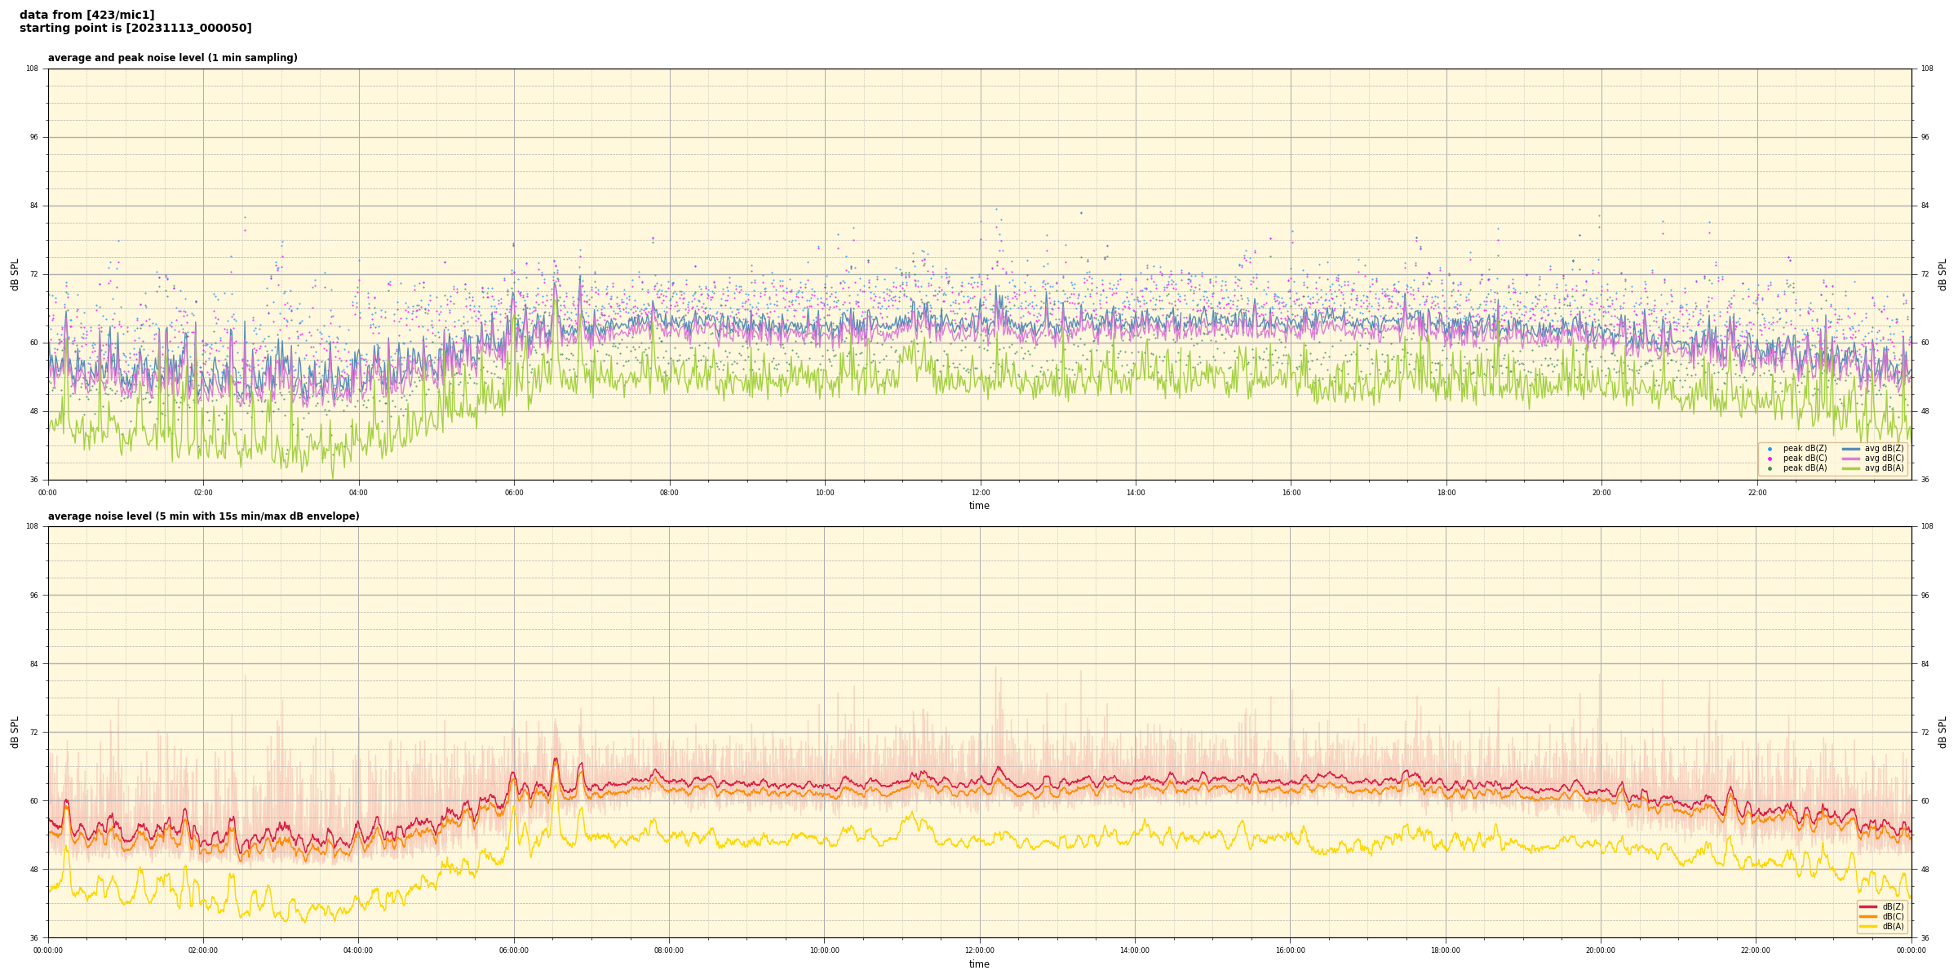Click the 22:00:00 tick on bottom chart

point(1756,950)
